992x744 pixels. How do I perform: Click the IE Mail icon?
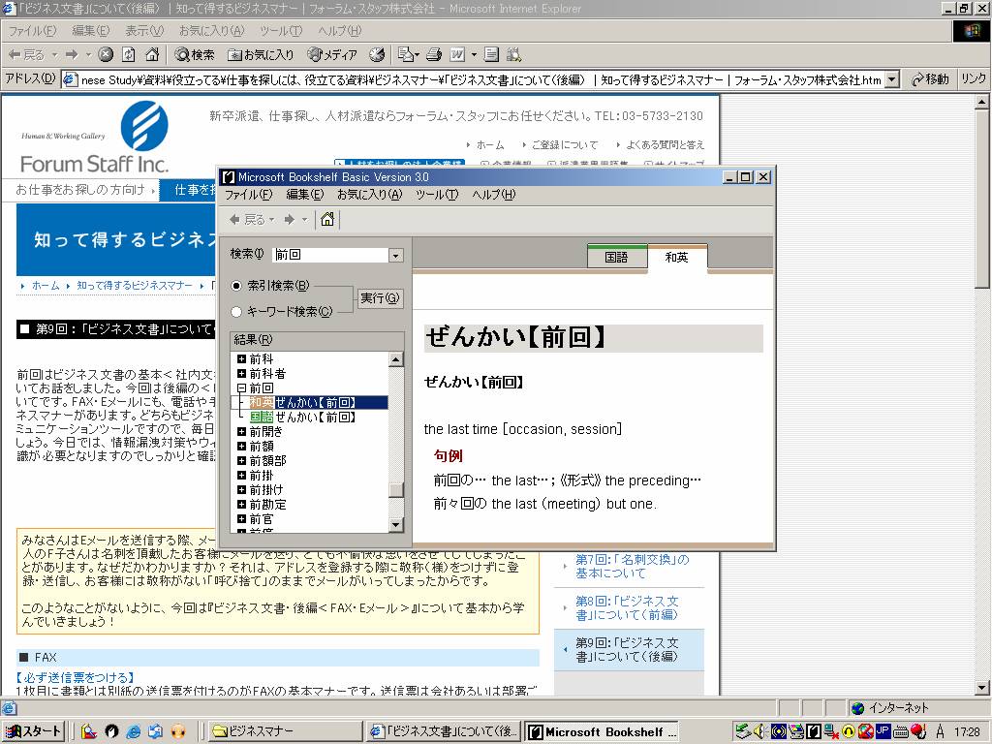[405, 55]
